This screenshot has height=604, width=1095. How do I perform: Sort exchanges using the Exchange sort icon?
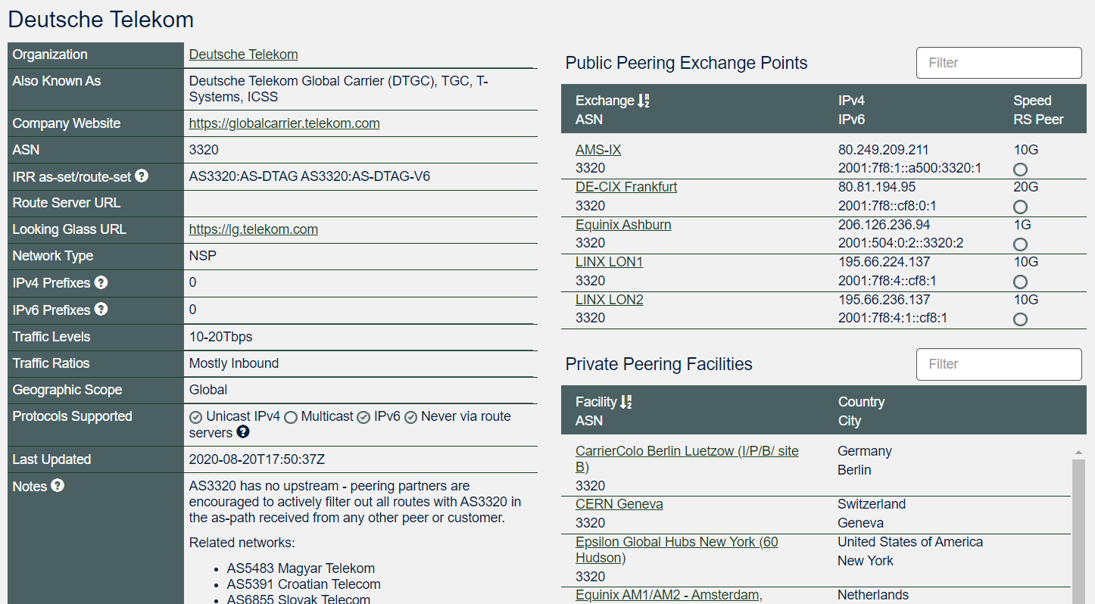coord(644,101)
